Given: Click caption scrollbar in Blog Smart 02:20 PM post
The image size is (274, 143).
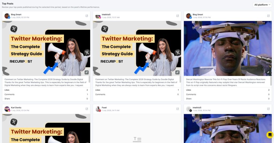Looking at the screenshot, I should (x=89, y=79).
